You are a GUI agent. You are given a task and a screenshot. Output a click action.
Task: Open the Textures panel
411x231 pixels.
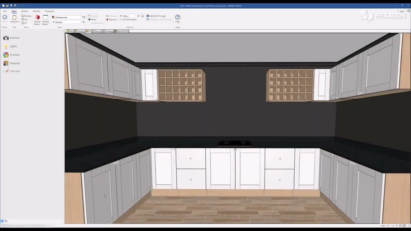pos(12,63)
